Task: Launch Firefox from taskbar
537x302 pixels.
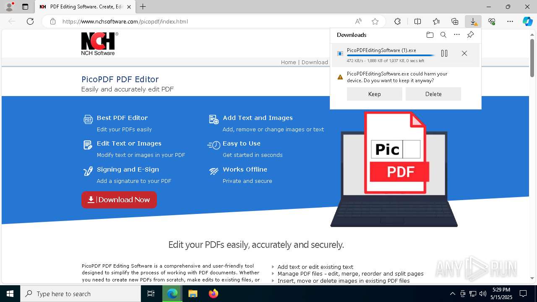Action: (x=214, y=294)
